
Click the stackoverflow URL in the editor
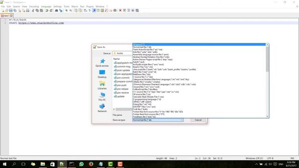click(41, 23)
